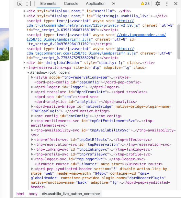The width and height of the screenshot is (181, 198).
Task: Click the 23 warnings indicator
Action: tap(145, 4)
